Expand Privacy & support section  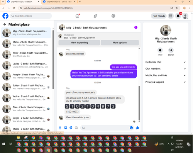point(166,82)
